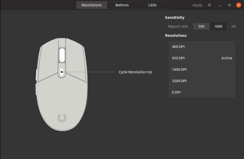244x159 pixels.
Task: Select the Resolutions tab
Action: point(92,5)
